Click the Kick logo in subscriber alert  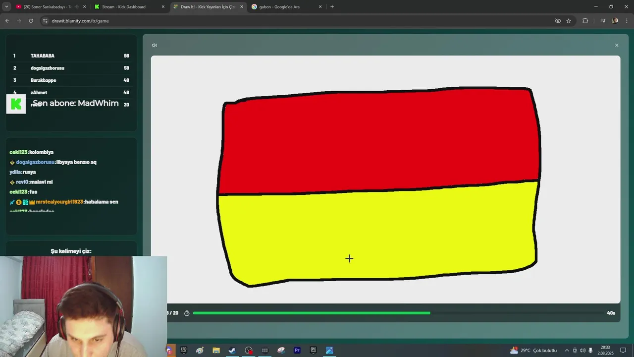pos(16,104)
